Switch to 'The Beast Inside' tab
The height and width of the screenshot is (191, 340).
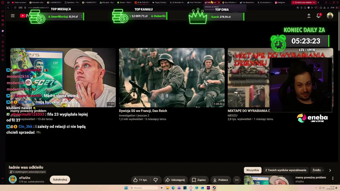click(247, 2)
